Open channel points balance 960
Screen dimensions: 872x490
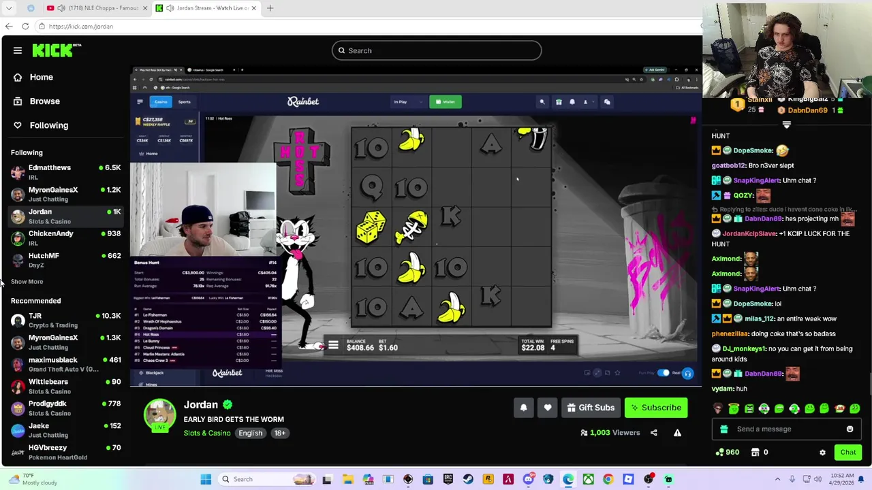coord(728,453)
